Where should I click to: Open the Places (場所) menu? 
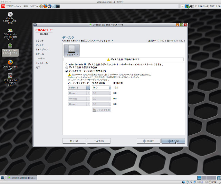26,6
